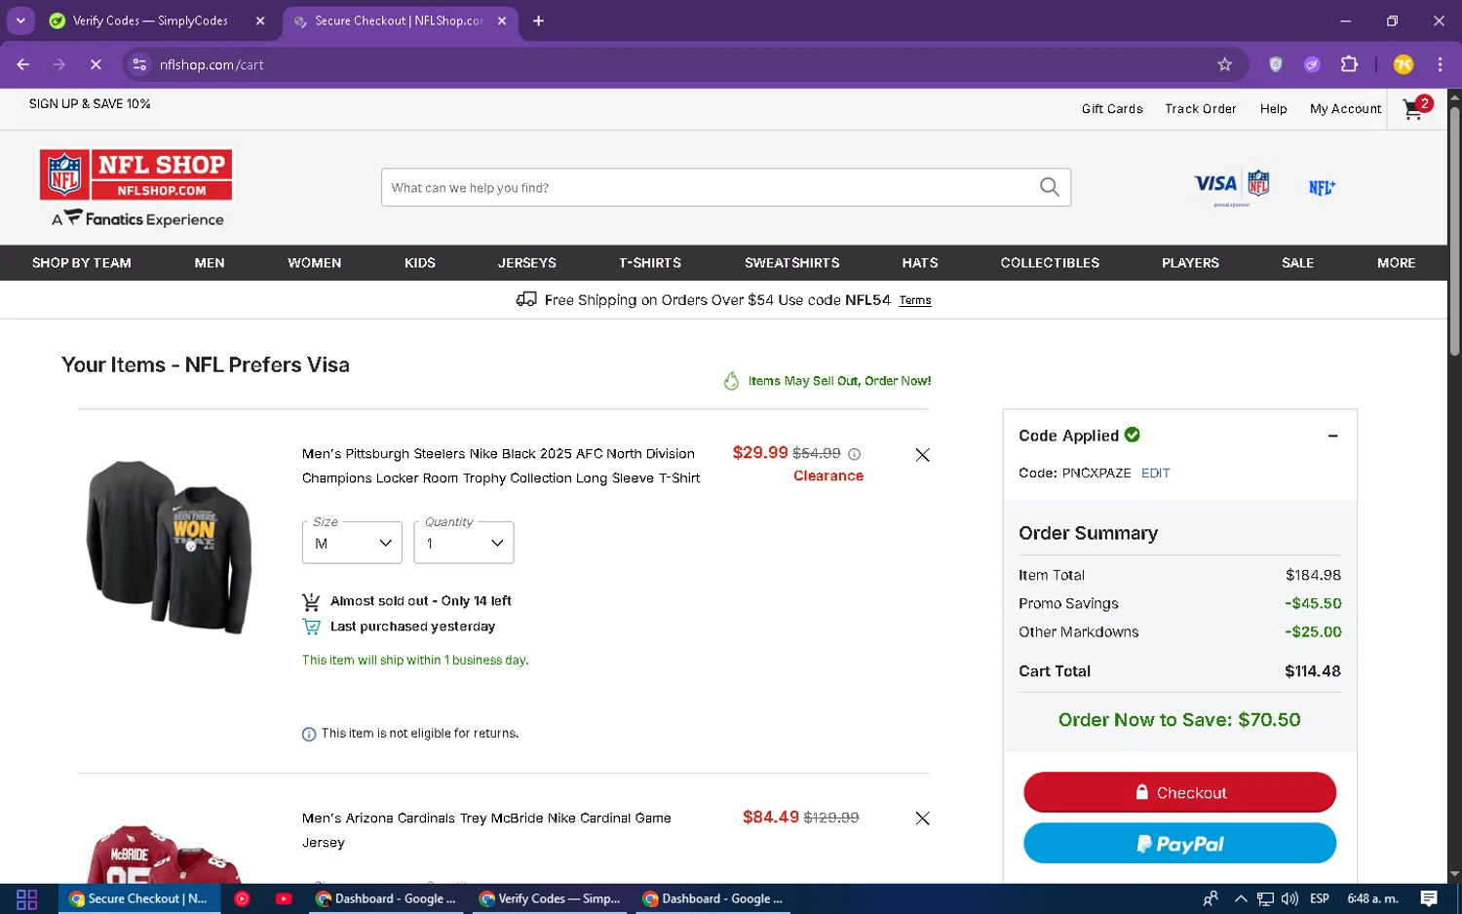Open the Chrome profile avatar
The width and height of the screenshot is (1462, 914).
(1403, 64)
